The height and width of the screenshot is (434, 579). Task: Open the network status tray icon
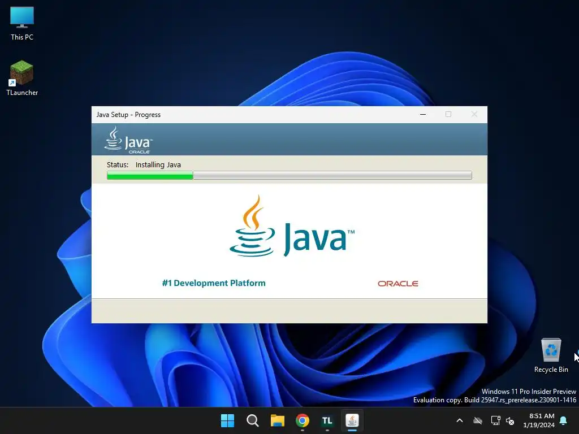495,420
